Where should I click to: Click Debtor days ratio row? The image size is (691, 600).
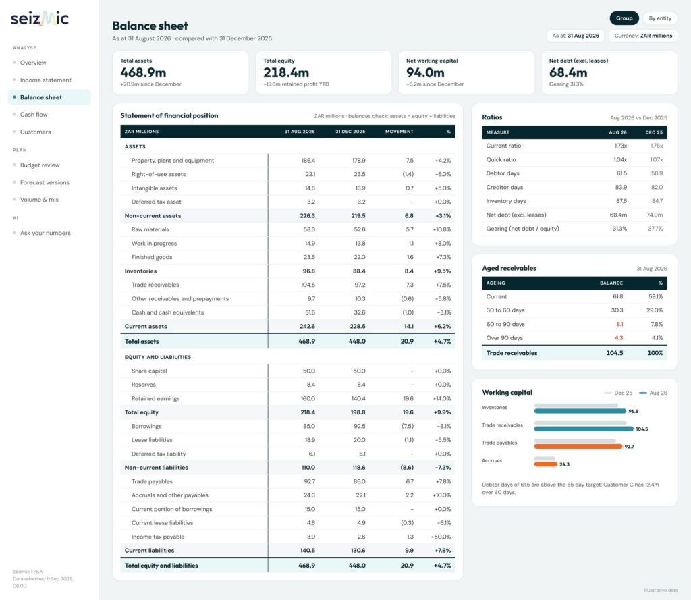click(x=574, y=173)
